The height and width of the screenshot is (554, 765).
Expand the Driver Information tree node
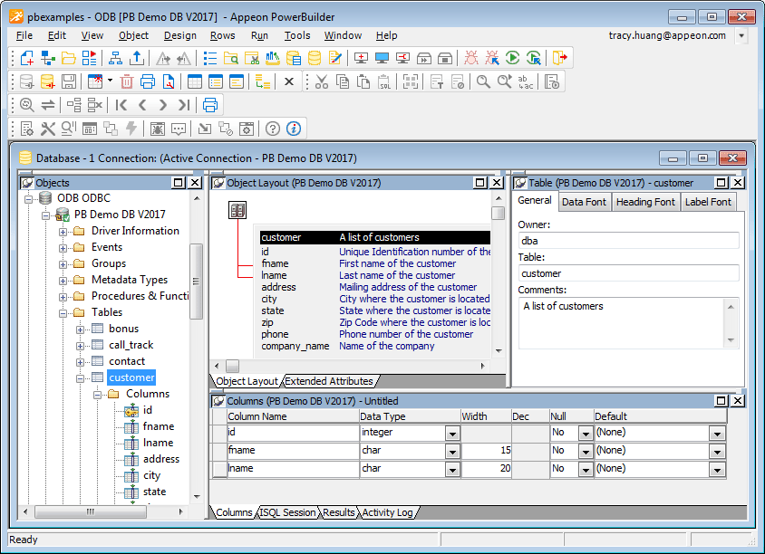[x=64, y=231]
